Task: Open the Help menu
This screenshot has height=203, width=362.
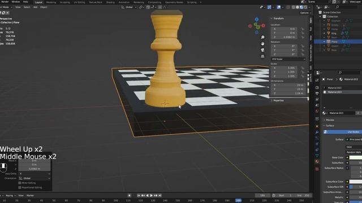Action: 25,2
